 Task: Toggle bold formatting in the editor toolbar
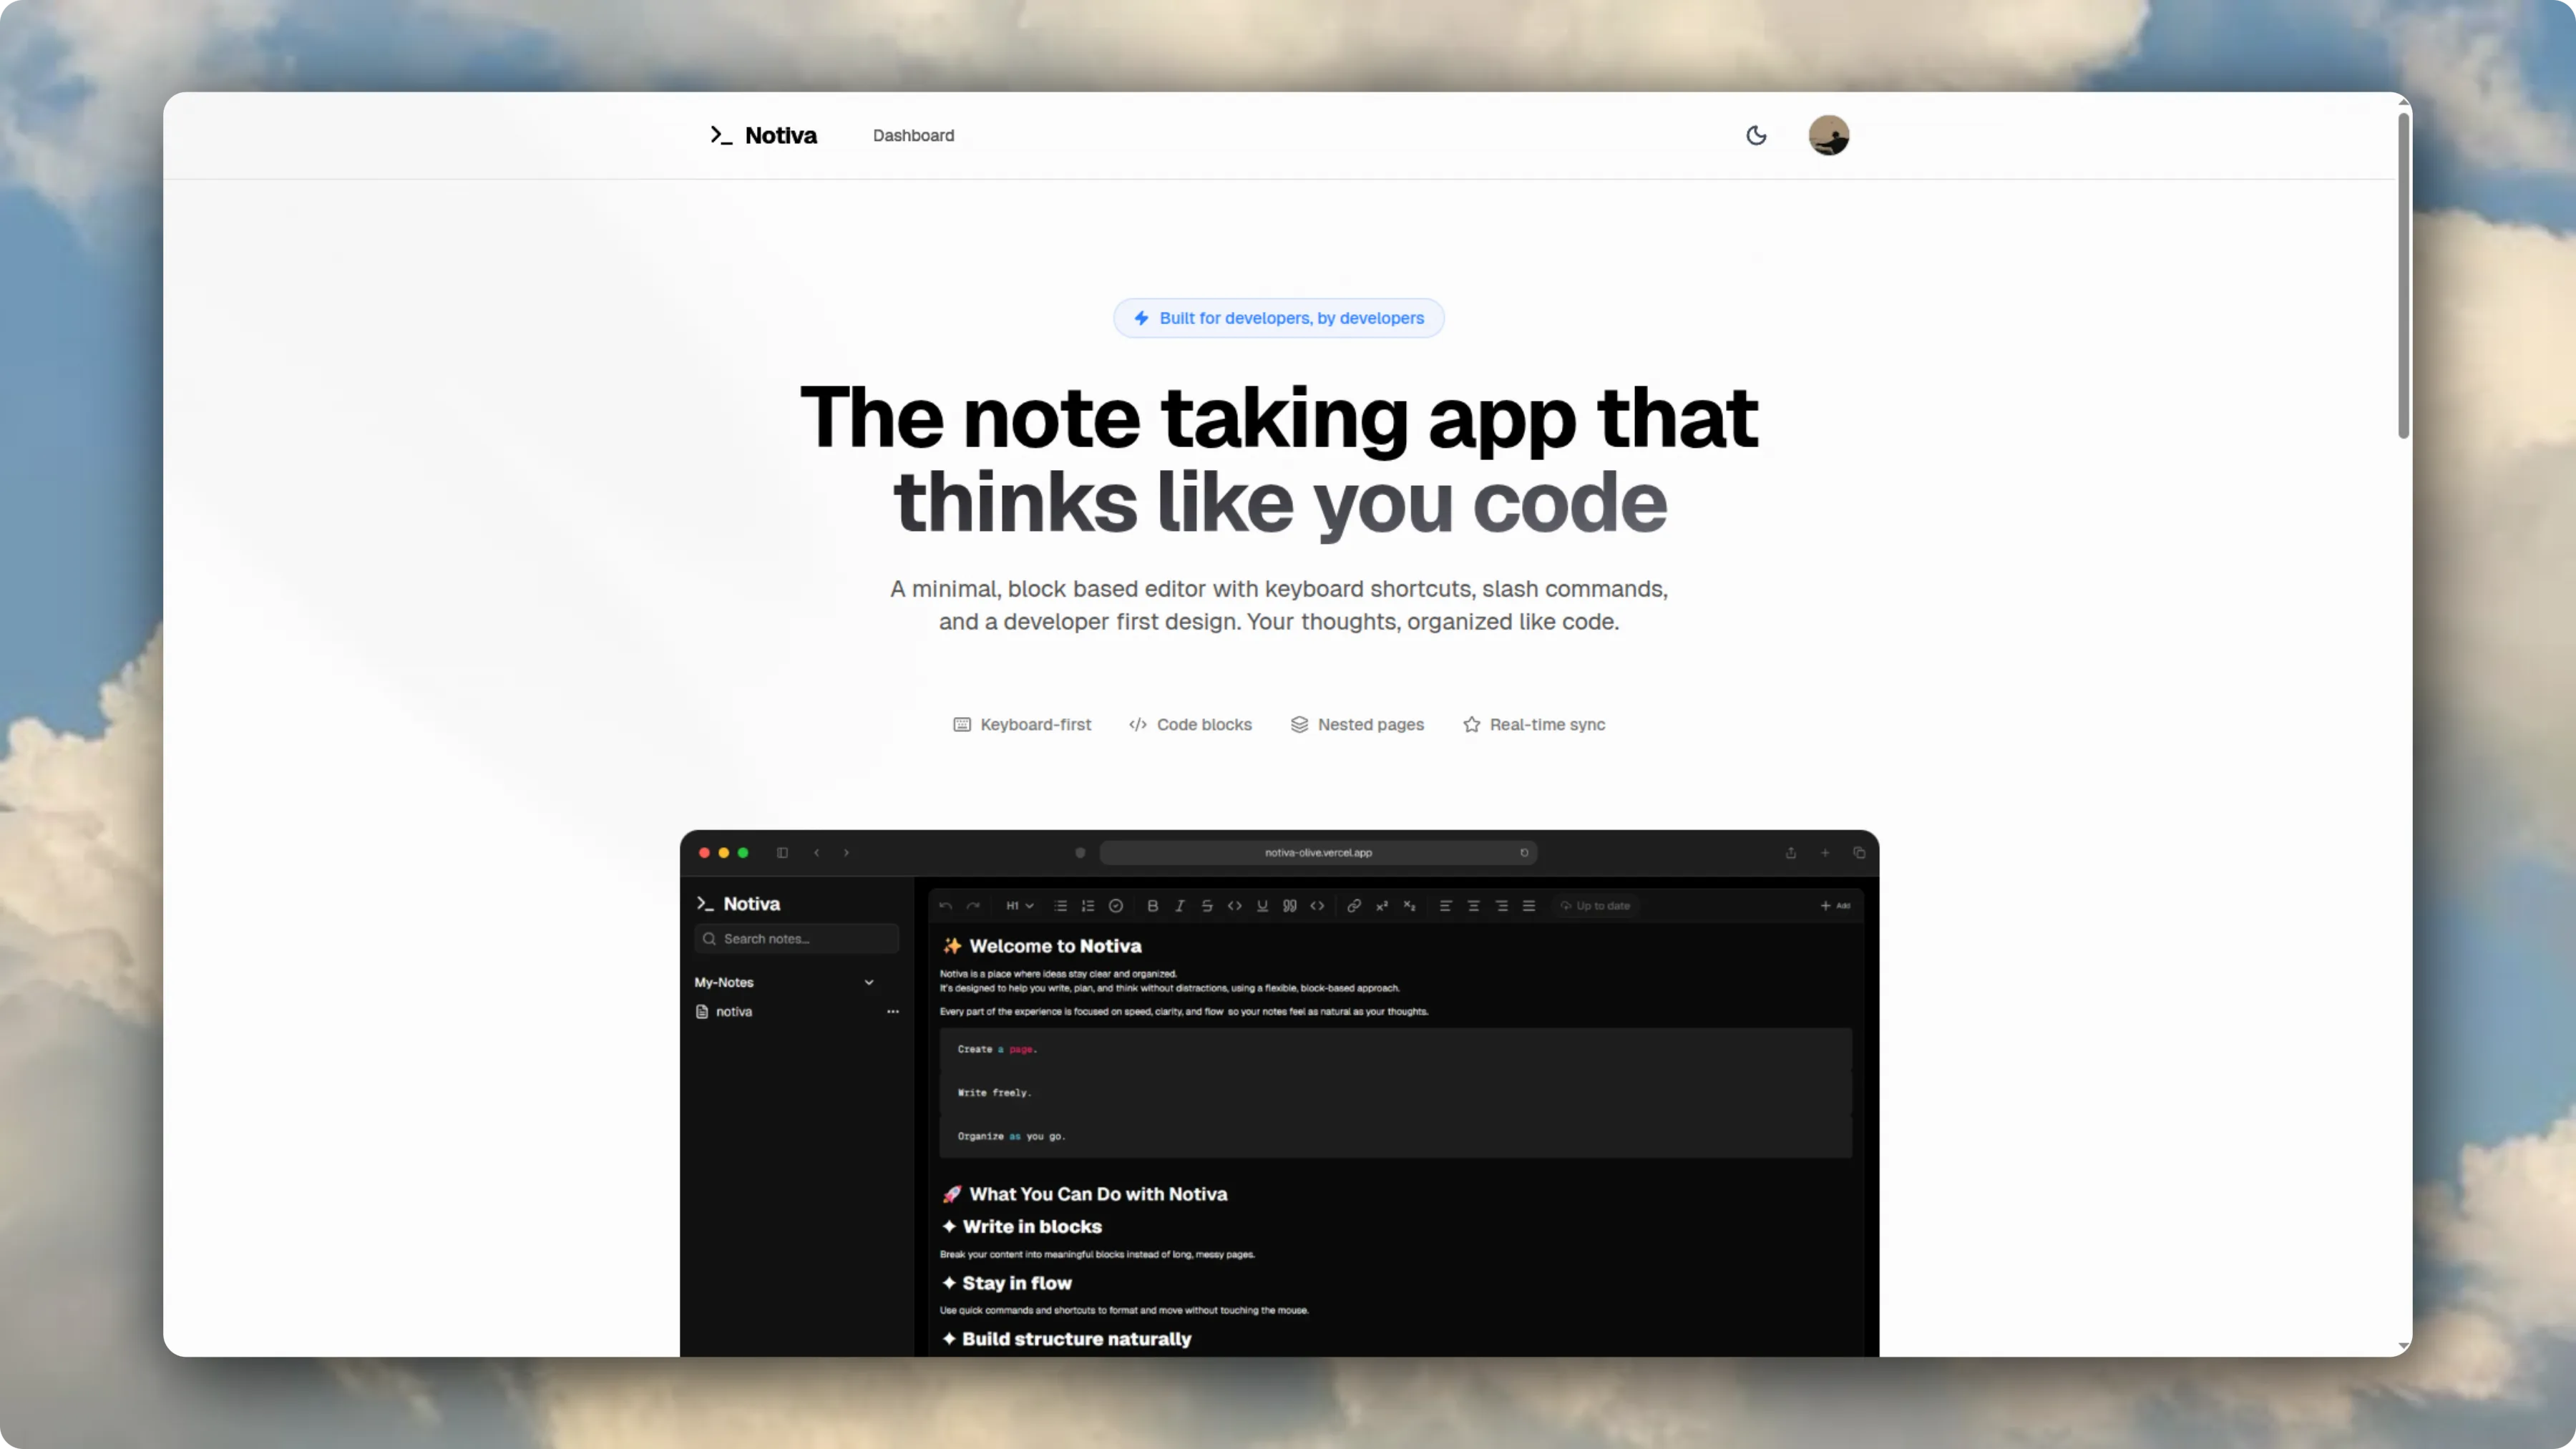1152,906
